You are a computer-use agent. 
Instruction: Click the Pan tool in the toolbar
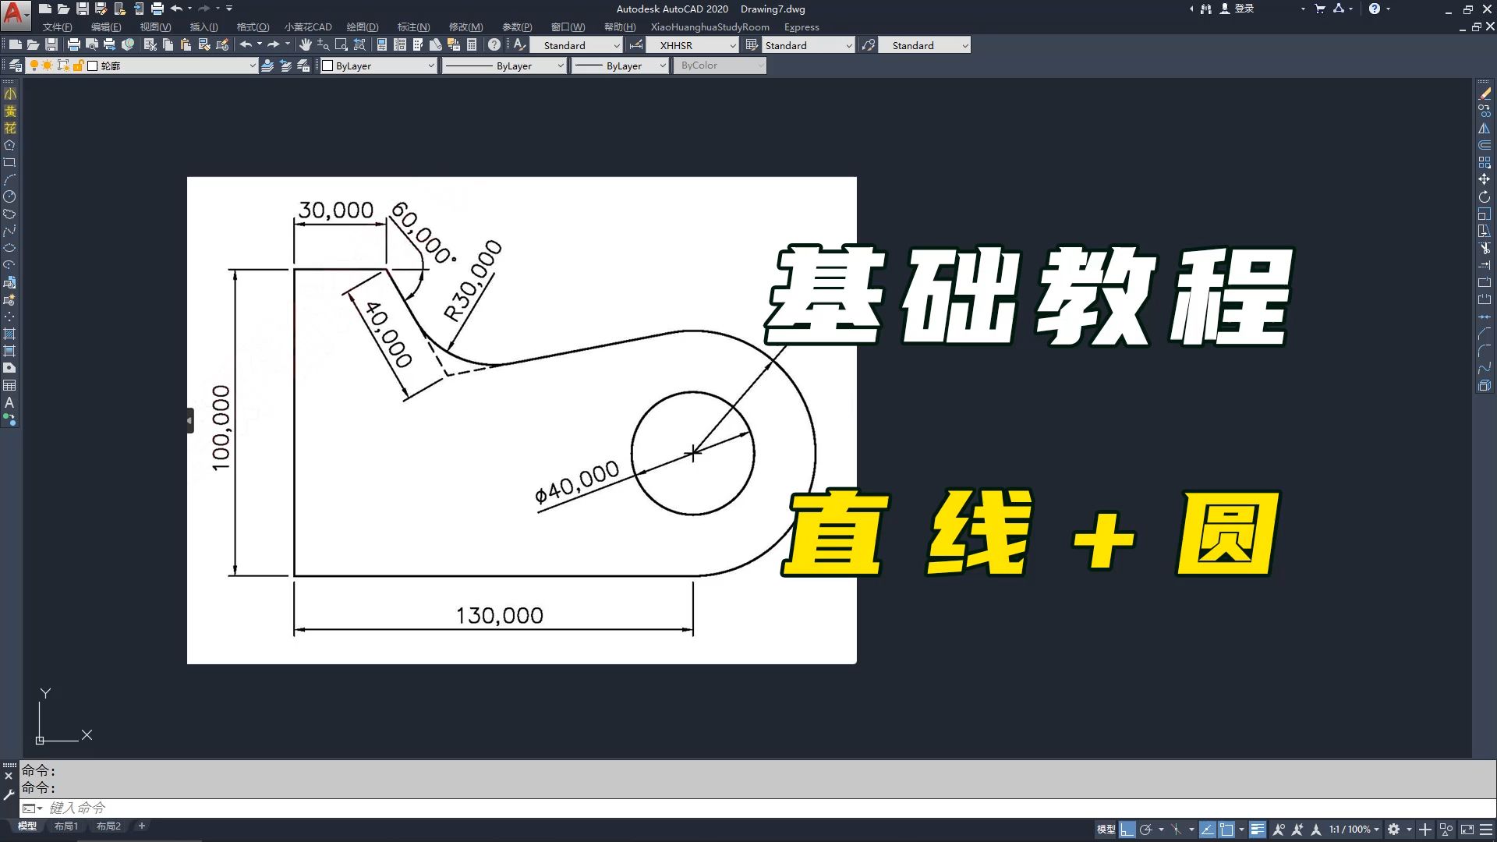click(304, 44)
